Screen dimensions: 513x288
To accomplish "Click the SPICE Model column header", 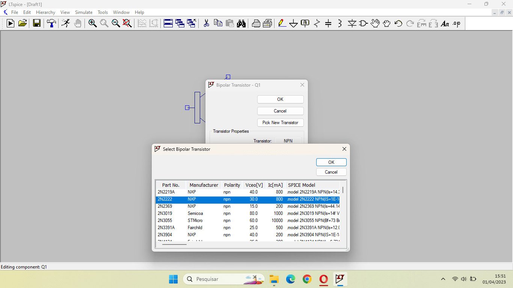I will (x=312, y=185).
